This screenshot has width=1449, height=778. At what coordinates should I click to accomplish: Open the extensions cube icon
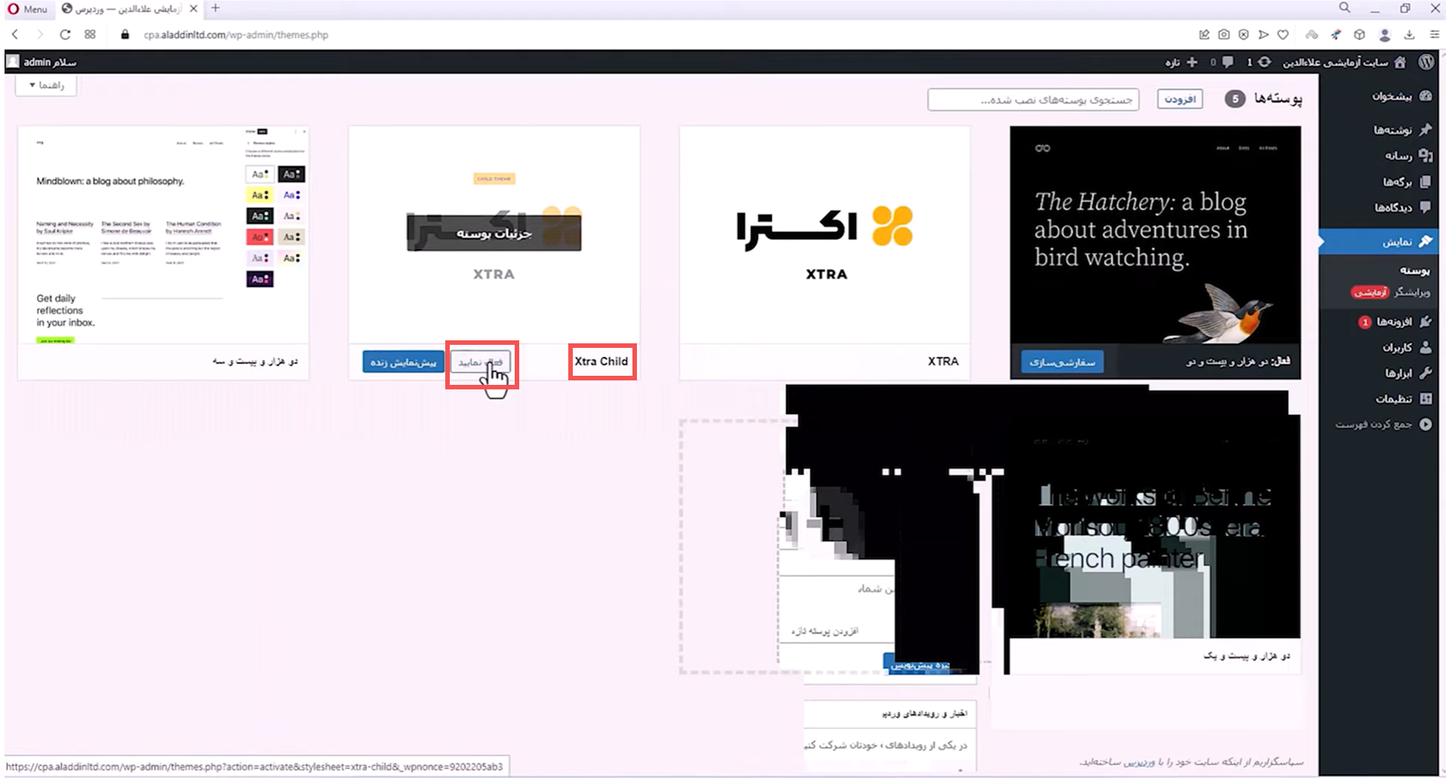coord(1360,35)
